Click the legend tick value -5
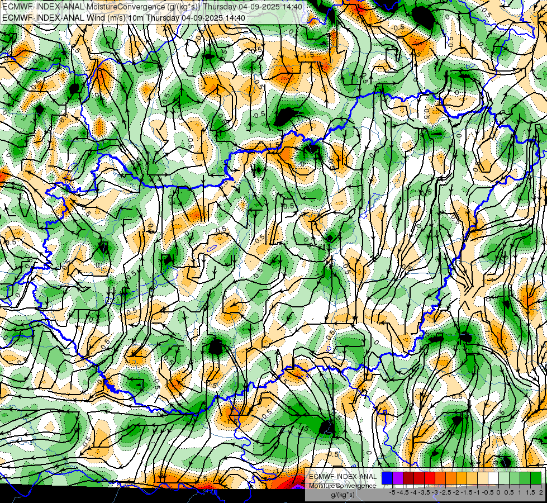Viewport: 547px width, 503px height. (x=392, y=492)
